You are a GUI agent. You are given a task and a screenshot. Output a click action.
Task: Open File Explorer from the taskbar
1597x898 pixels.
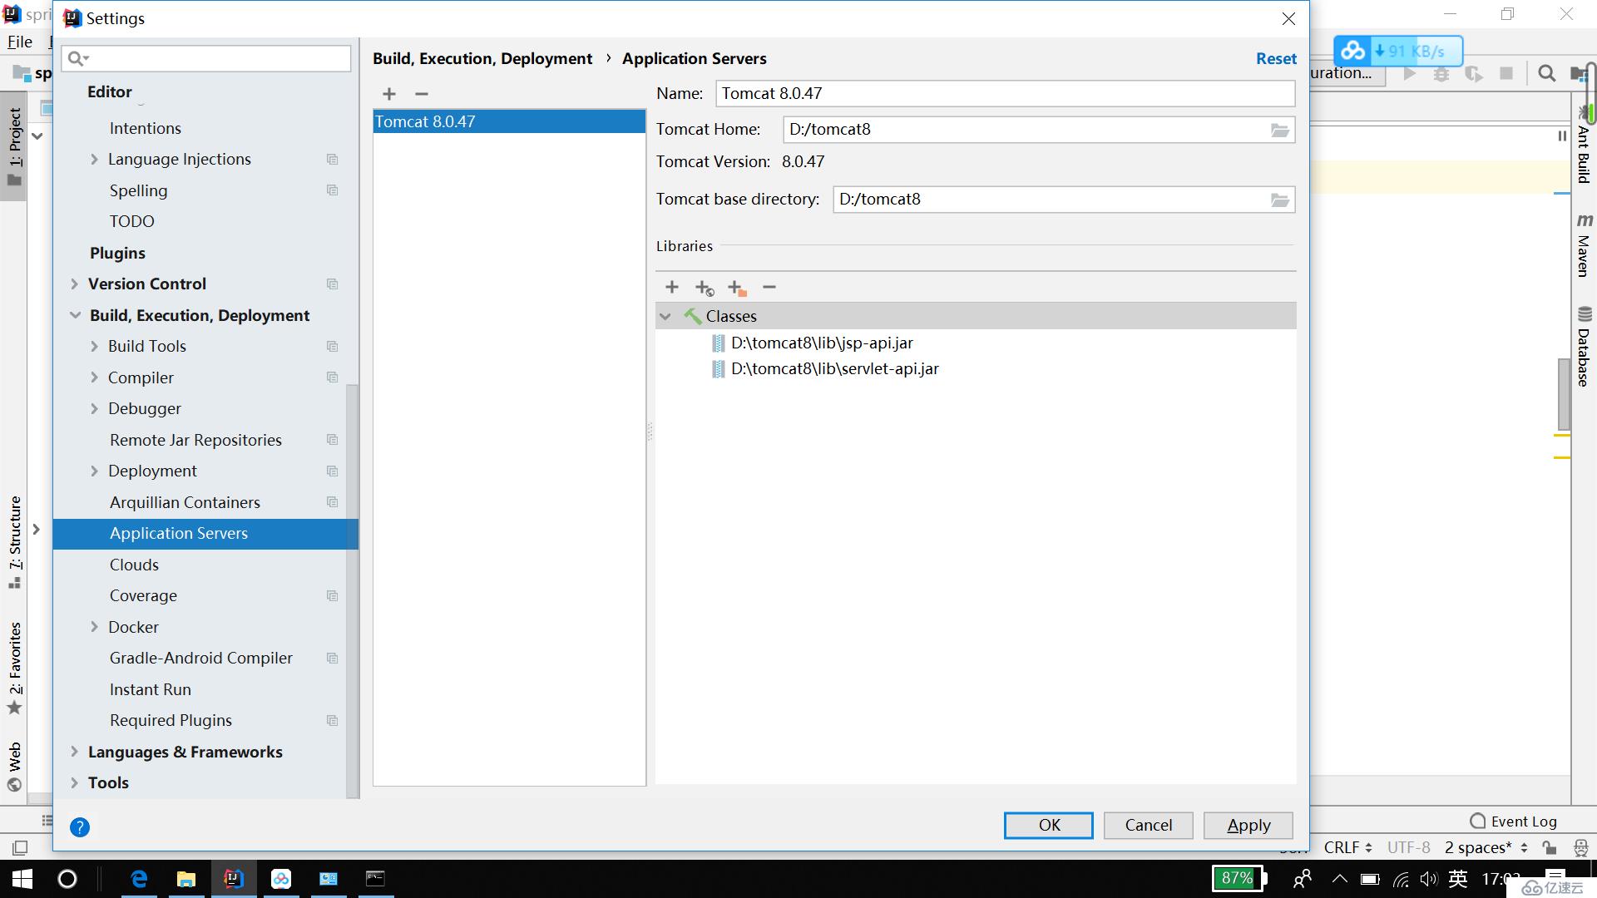(186, 879)
